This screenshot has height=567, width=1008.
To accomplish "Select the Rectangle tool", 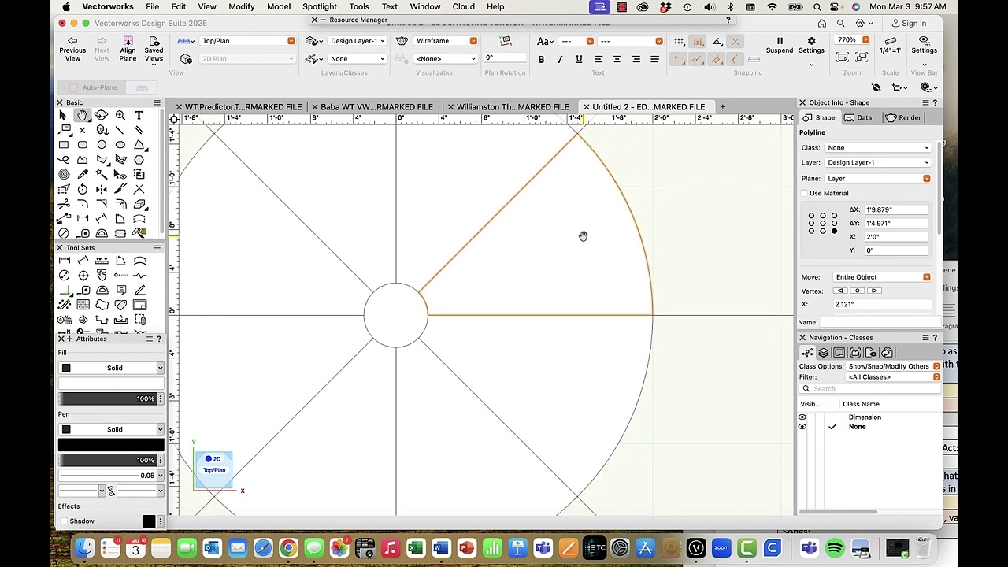I will point(64,145).
